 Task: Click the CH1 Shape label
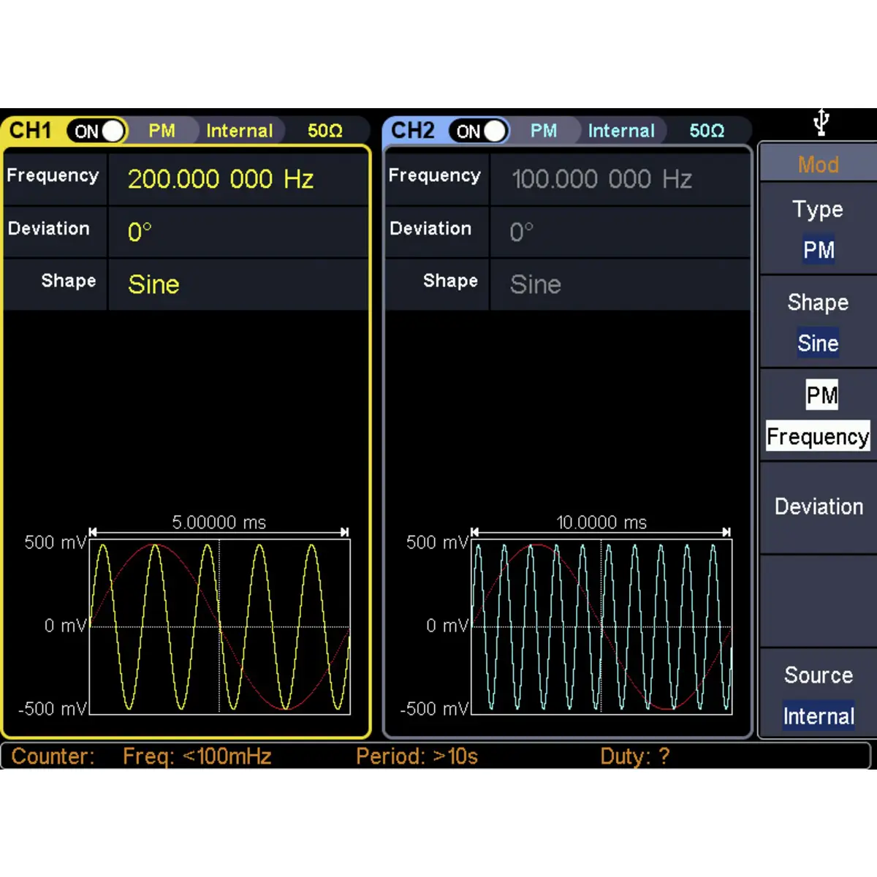[69, 281]
